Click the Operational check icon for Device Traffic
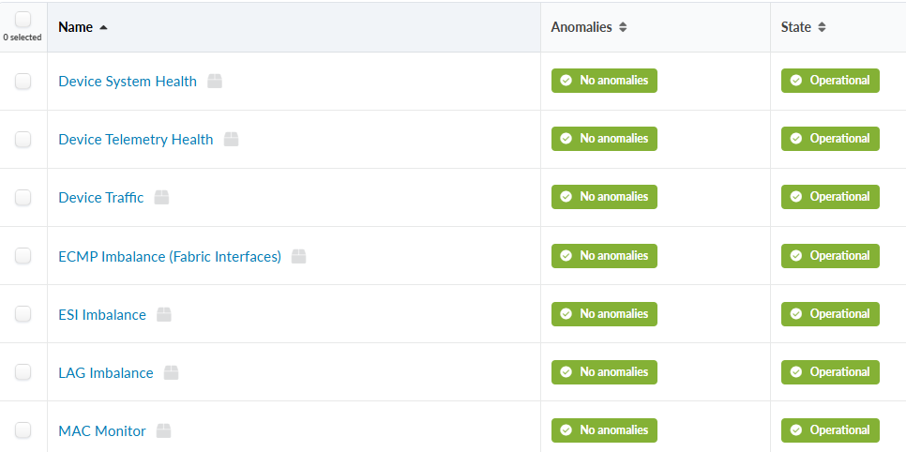Screen dimensions: 906x452 (x=796, y=197)
